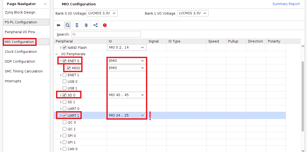Enable the UART 0 checkbox

point(64,108)
